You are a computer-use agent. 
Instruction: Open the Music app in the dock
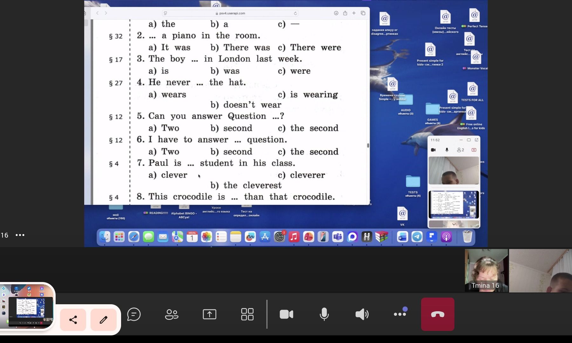click(294, 237)
